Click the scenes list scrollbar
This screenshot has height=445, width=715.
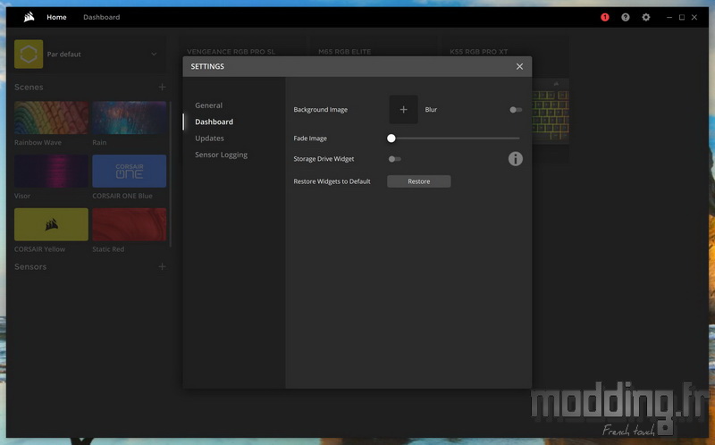pos(170,173)
